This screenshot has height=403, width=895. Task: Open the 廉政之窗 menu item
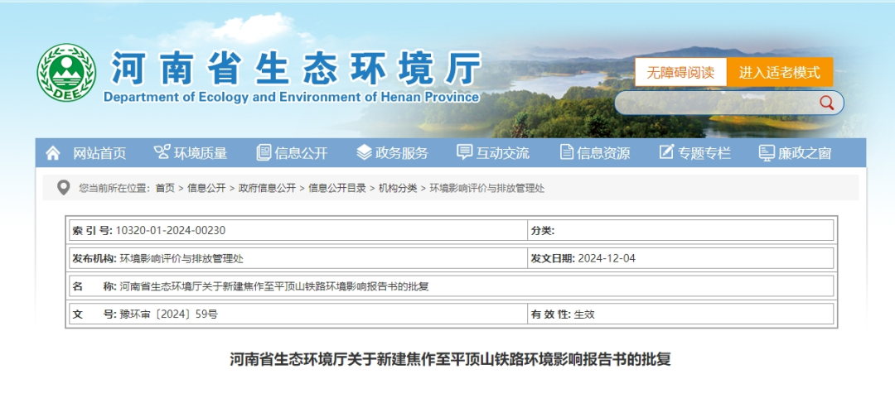click(805, 153)
